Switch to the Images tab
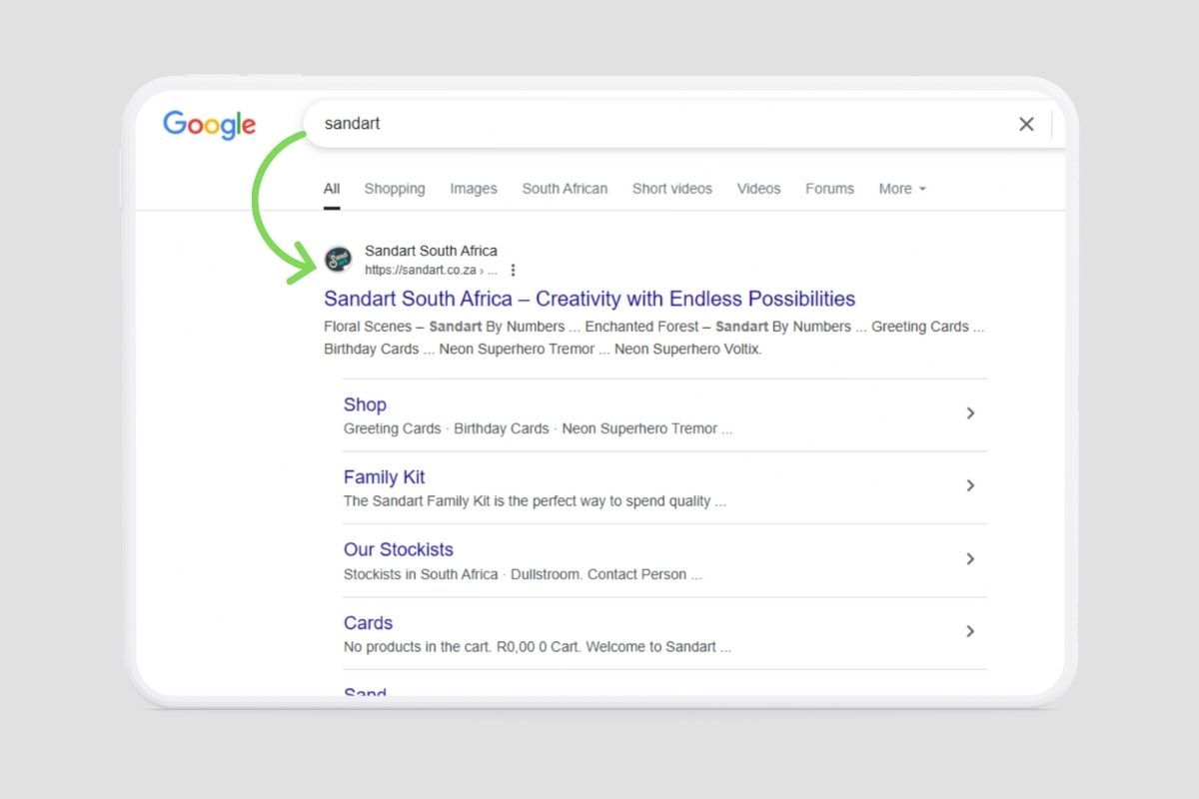The image size is (1199, 799). (x=474, y=189)
